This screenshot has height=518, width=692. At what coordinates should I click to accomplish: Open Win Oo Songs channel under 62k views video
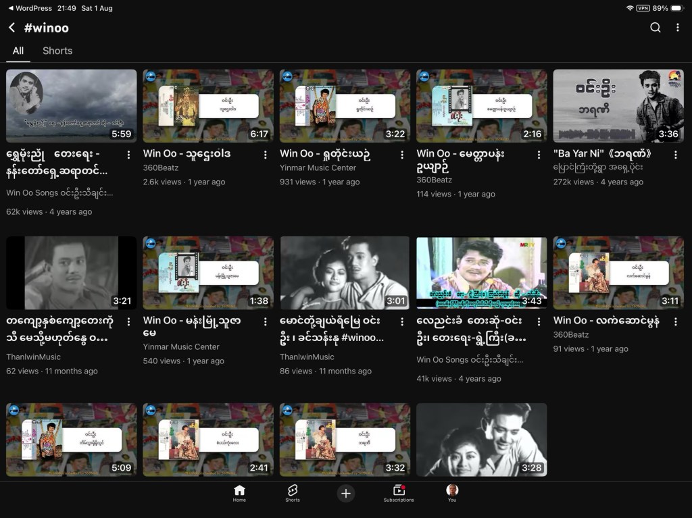(x=59, y=193)
